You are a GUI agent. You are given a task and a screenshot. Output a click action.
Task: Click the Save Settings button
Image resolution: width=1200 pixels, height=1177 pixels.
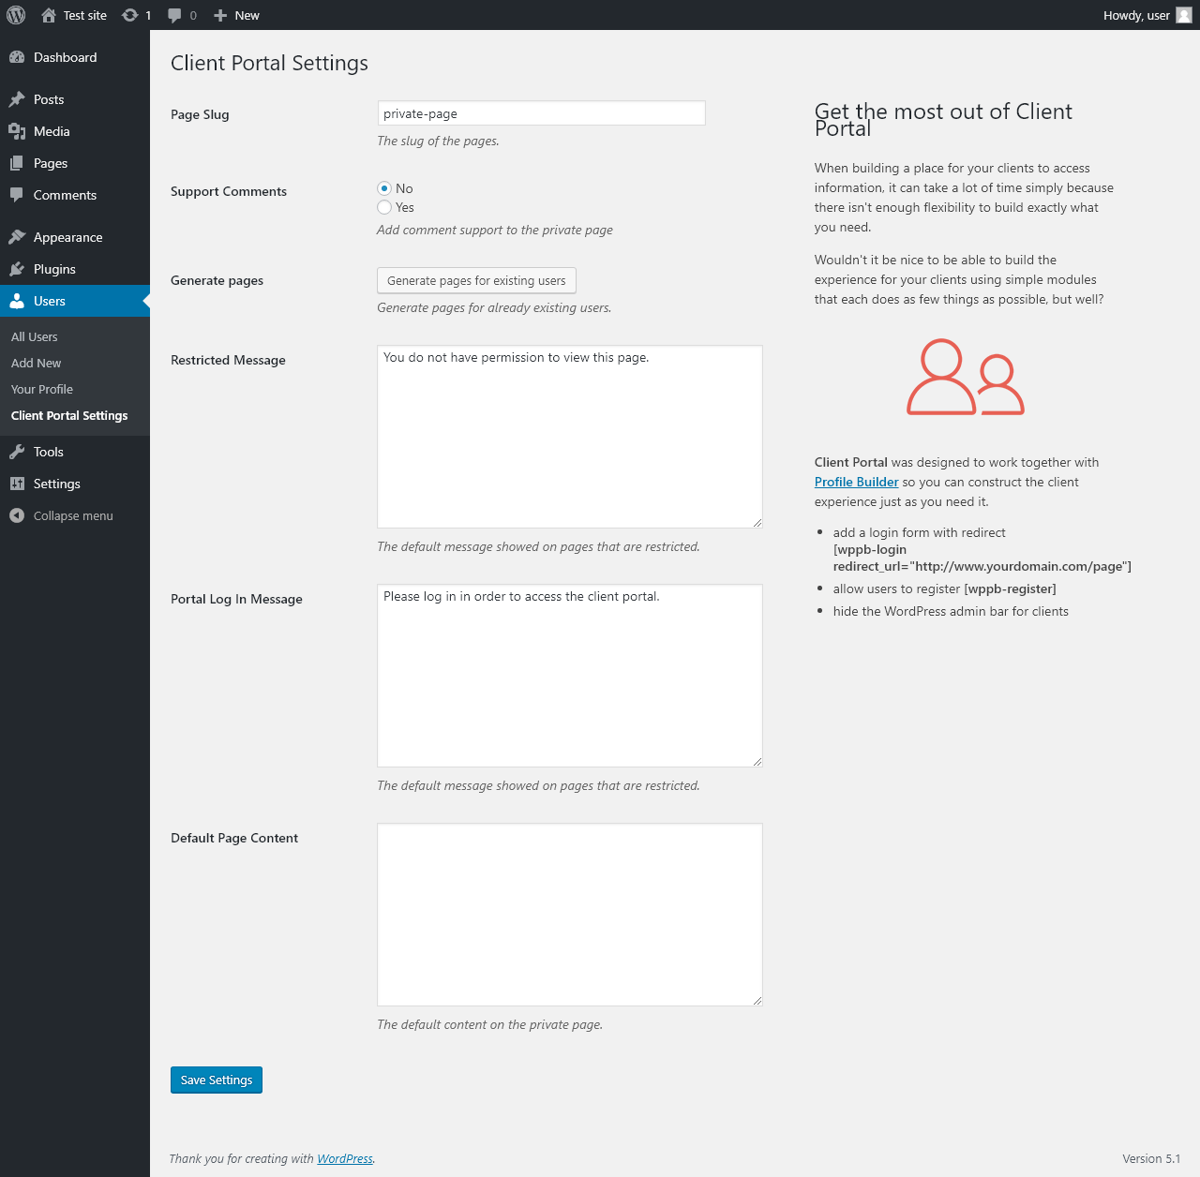pos(217,1080)
